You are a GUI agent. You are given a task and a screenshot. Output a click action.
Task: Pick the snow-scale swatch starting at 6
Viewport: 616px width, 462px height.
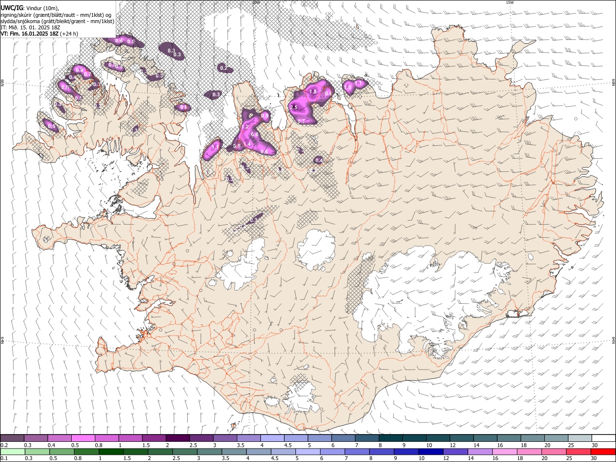343,438
